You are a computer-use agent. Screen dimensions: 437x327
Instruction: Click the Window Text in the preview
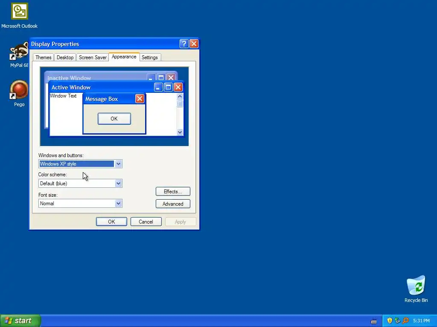click(x=63, y=96)
